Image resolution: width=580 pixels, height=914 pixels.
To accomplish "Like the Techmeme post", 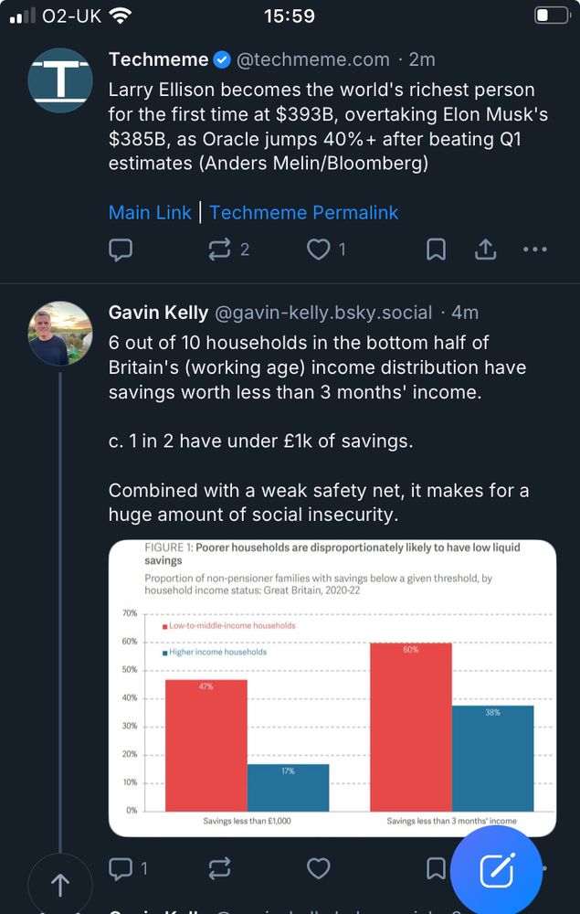I will [318, 250].
